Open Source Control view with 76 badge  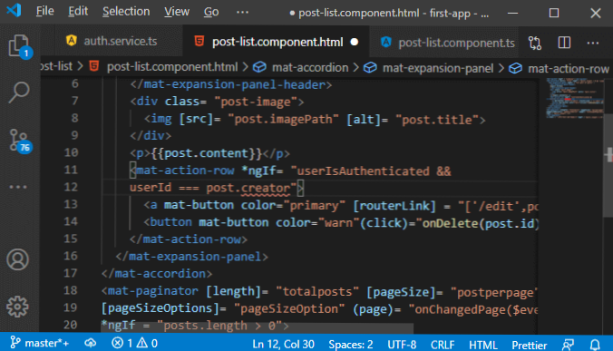pyautogui.click(x=19, y=141)
